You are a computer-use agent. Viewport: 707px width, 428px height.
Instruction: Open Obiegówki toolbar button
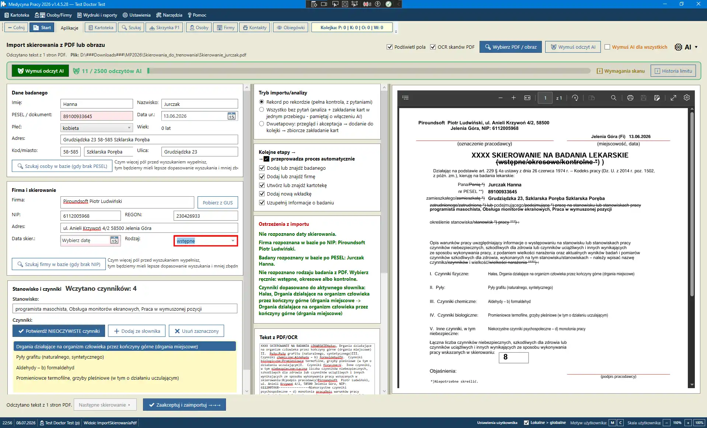click(x=291, y=28)
